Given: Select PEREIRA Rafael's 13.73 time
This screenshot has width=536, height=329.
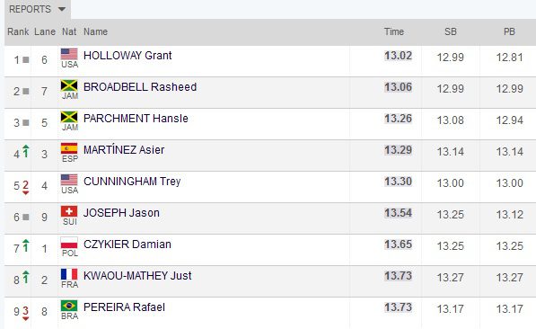Looking at the screenshot, I should [398, 307].
